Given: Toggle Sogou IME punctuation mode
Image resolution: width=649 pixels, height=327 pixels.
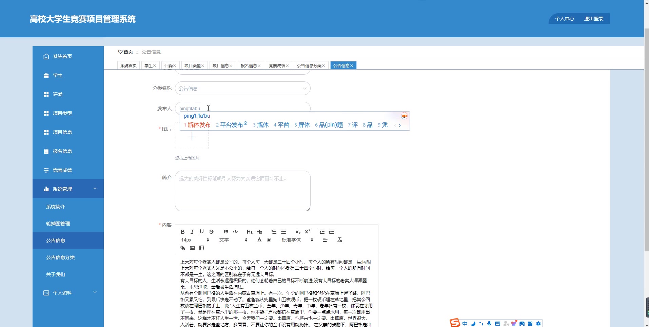Looking at the screenshot, I should pos(481,324).
